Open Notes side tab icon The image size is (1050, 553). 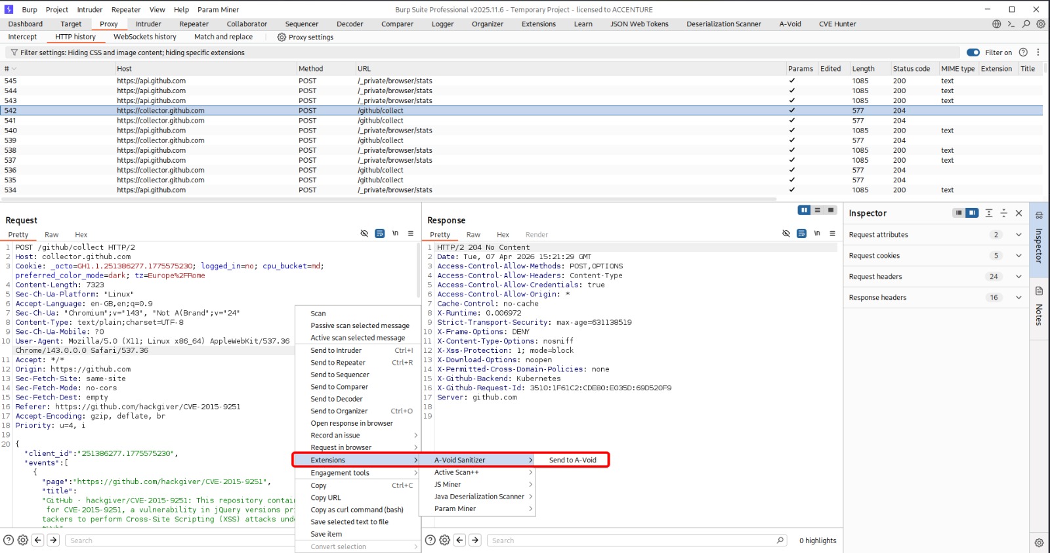click(x=1039, y=307)
